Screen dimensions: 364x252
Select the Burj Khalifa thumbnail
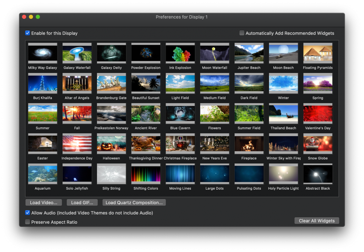tap(43, 83)
